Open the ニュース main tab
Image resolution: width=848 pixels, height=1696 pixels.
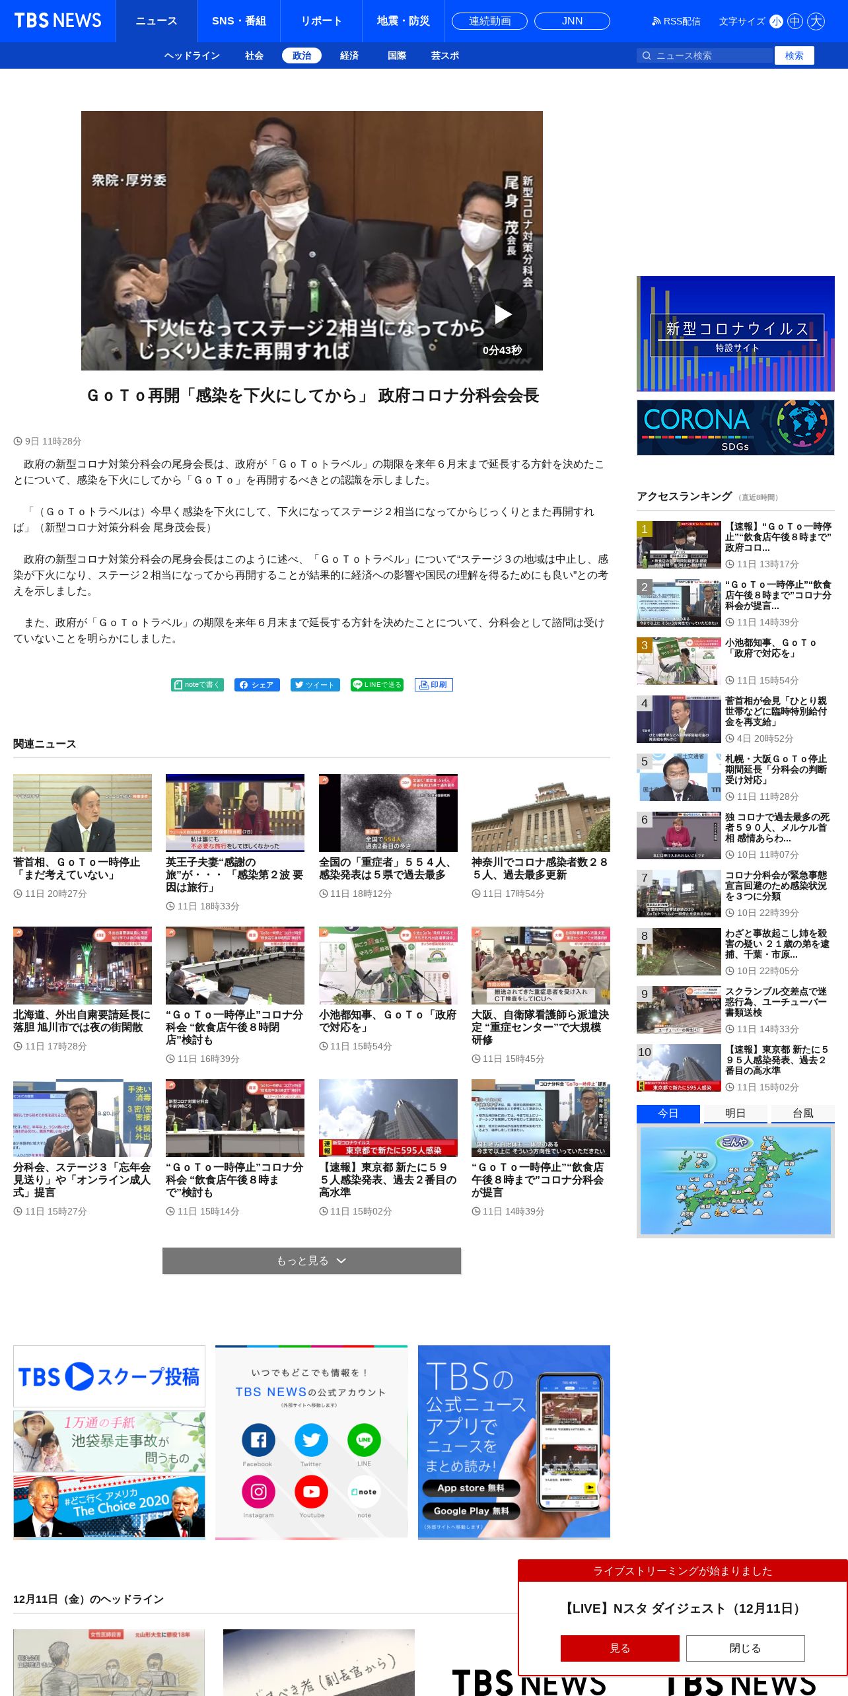click(x=157, y=21)
